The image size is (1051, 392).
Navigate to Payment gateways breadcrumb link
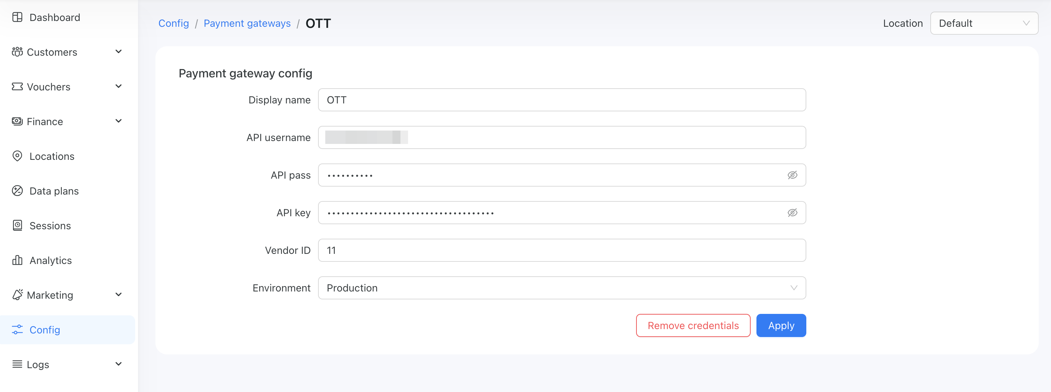pos(247,23)
